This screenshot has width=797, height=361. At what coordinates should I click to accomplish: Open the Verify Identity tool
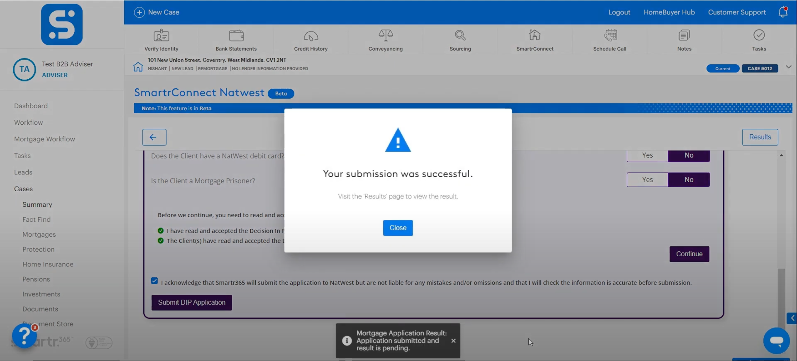161,40
